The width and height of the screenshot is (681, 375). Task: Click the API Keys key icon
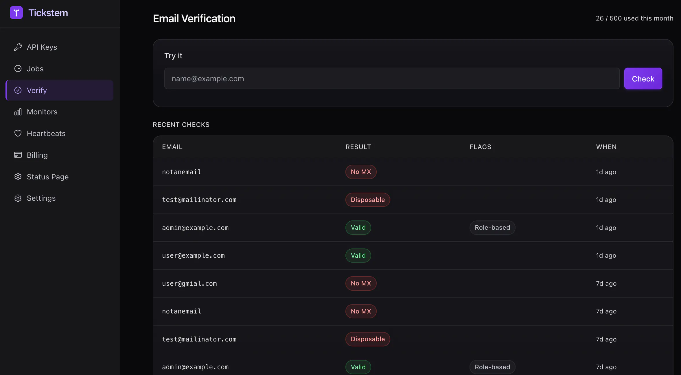tap(18, 47)
